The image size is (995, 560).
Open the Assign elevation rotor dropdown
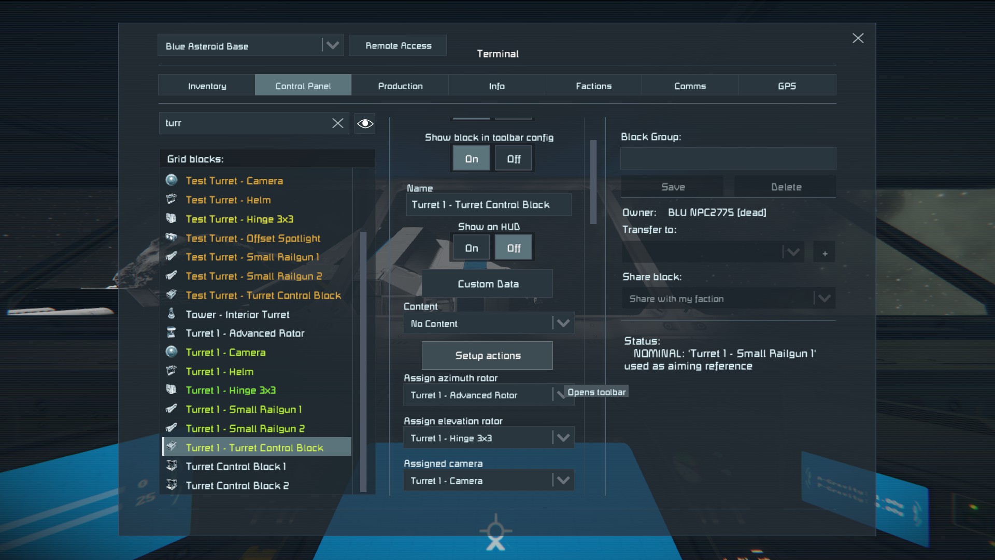pyautogui.click(x=563, y=438)
